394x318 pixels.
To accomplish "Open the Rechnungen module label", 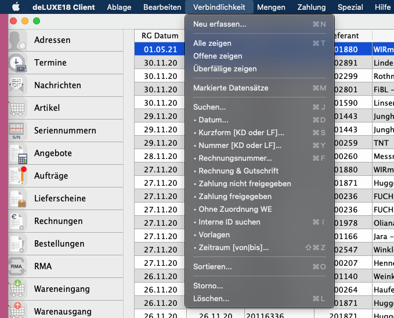I will (x=58, y=221).
